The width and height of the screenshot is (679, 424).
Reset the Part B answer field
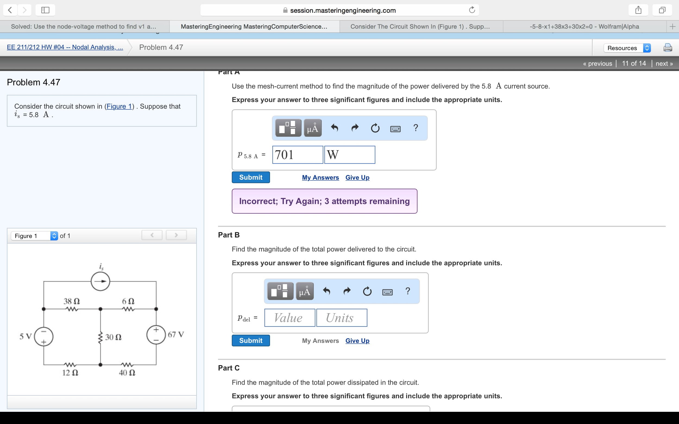coord(367,291)
